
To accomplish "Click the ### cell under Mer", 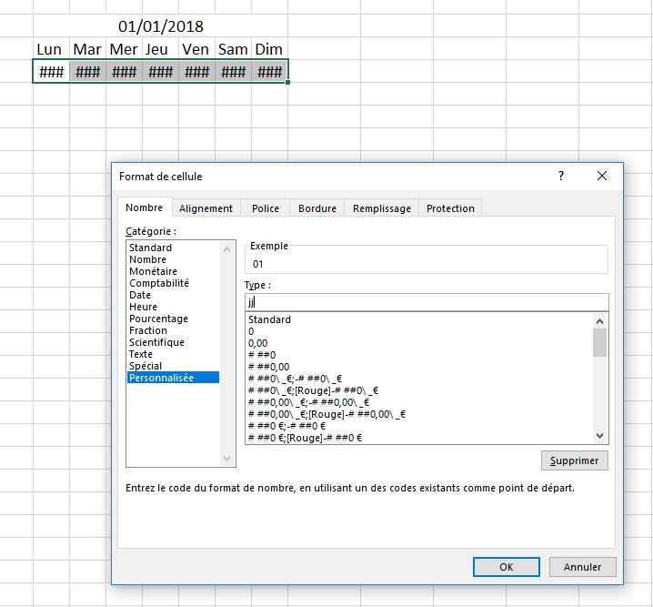I will tap(124, 72).
